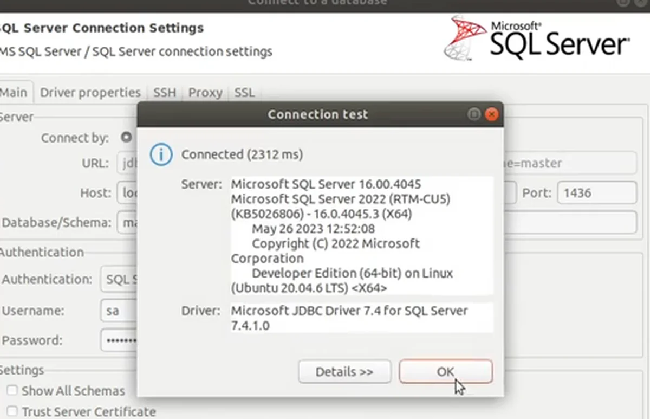Screen dimensions: 650x419
Task: Click OK in Connection test dialog
Action: coord(446,372)
